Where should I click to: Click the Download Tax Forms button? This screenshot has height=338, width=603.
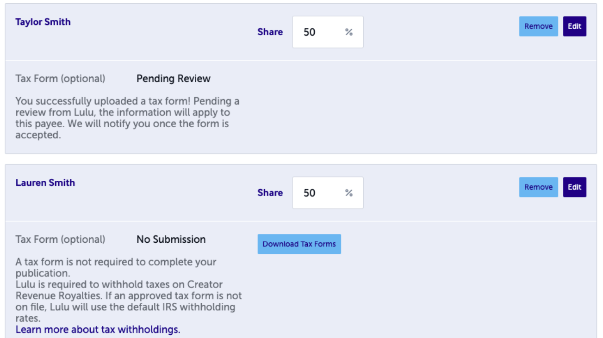coord(299,244)
